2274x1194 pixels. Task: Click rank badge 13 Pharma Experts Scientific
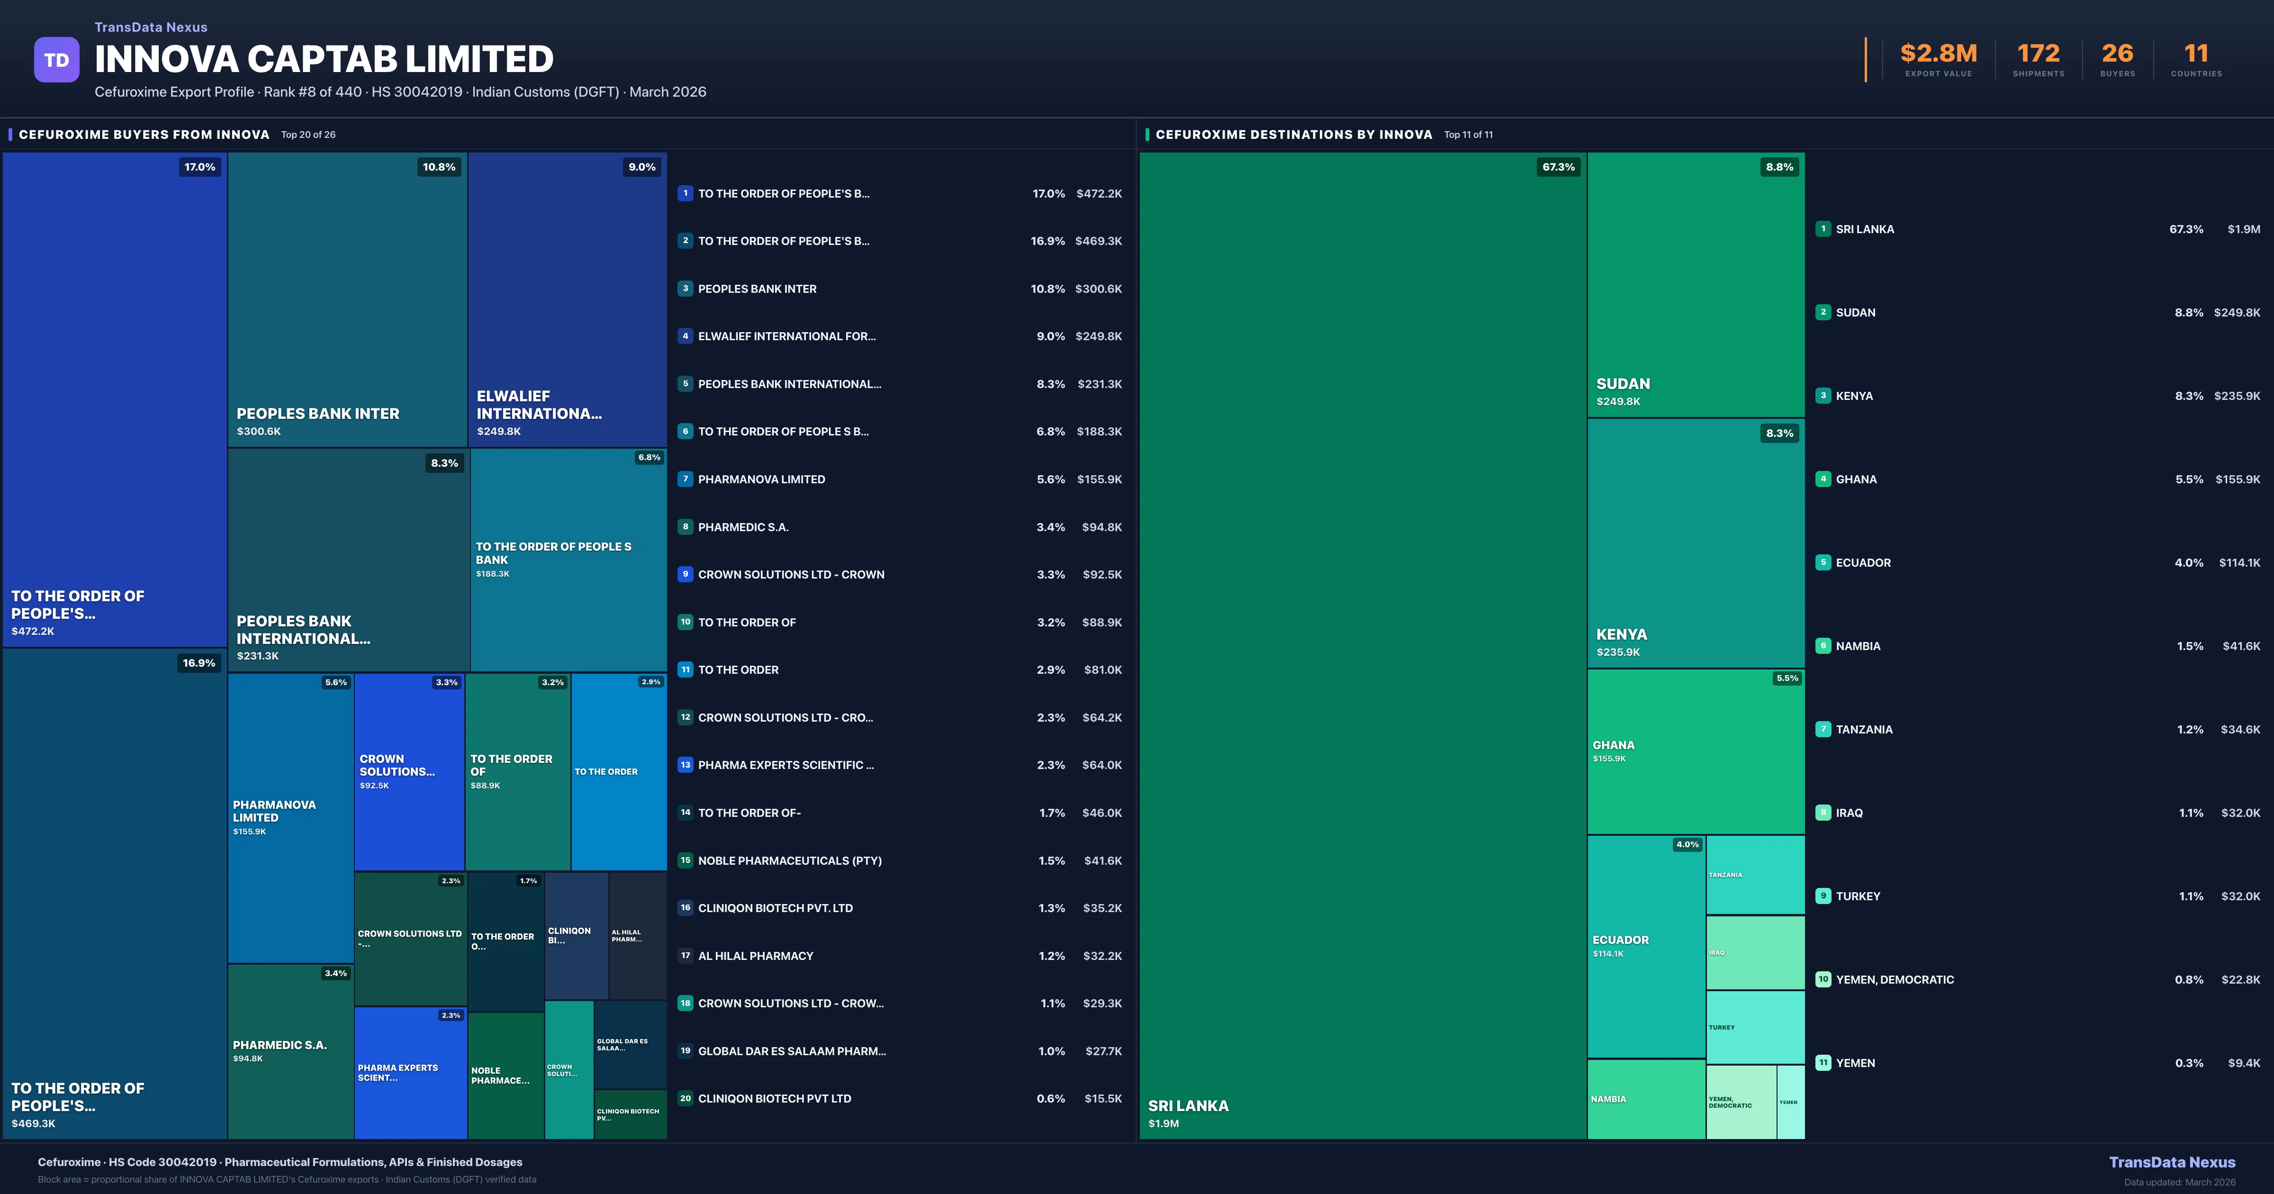point(685,765)
